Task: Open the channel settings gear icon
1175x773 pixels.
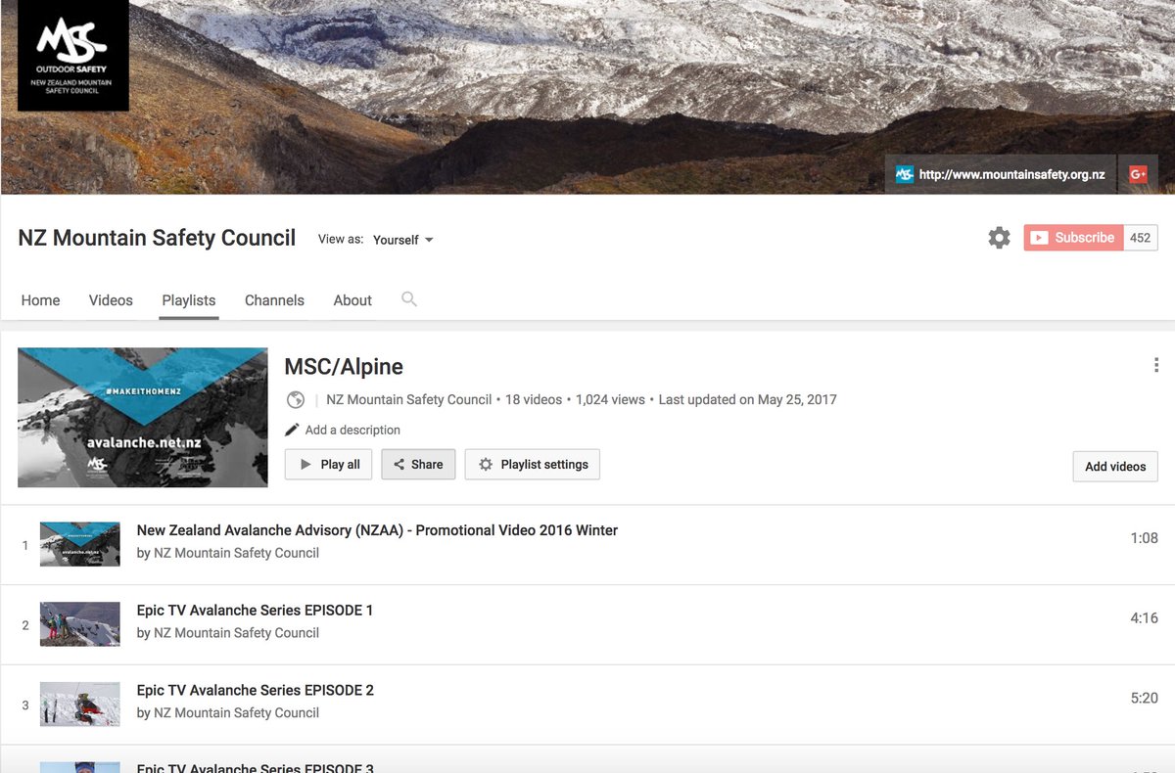Action: click(x=999, y=238)
